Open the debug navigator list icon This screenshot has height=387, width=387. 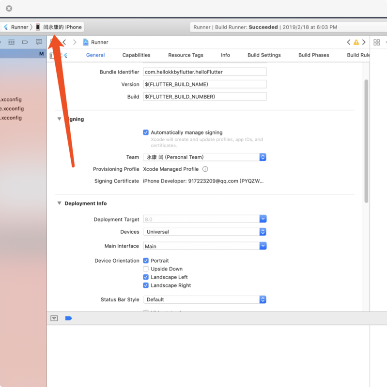pos(11,42)
